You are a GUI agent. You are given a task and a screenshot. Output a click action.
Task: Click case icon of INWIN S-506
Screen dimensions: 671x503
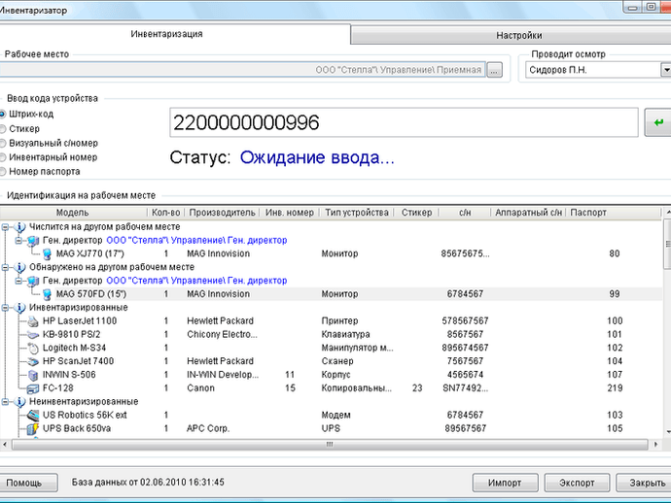[x=33, y=375]
